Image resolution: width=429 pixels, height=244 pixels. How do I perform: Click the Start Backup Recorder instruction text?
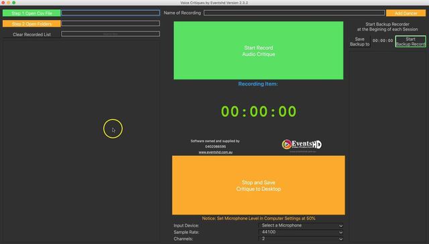pyautogui.click(x=387, y=27)
